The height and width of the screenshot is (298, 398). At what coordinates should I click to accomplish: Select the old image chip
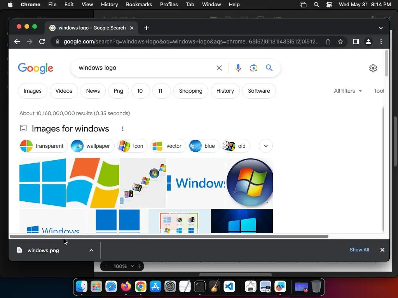point(236,146)
